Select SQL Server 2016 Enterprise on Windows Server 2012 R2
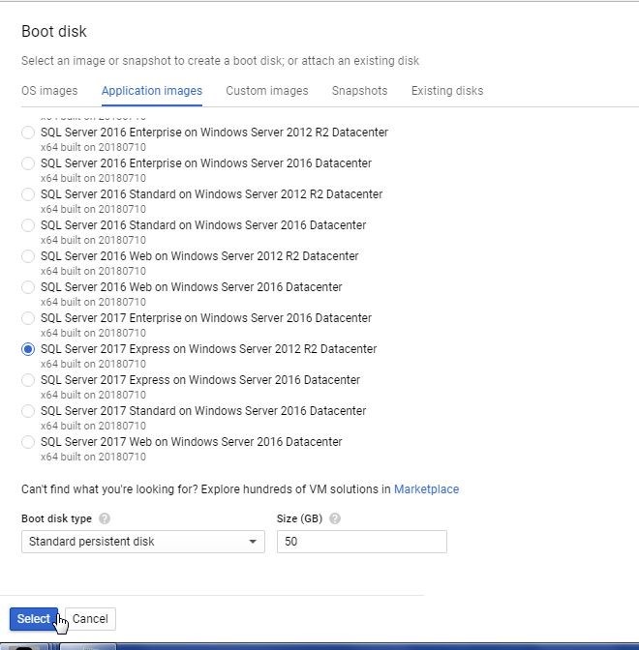Screen dimensions: 639x650 pyautogui.click(x=28, y=133)
